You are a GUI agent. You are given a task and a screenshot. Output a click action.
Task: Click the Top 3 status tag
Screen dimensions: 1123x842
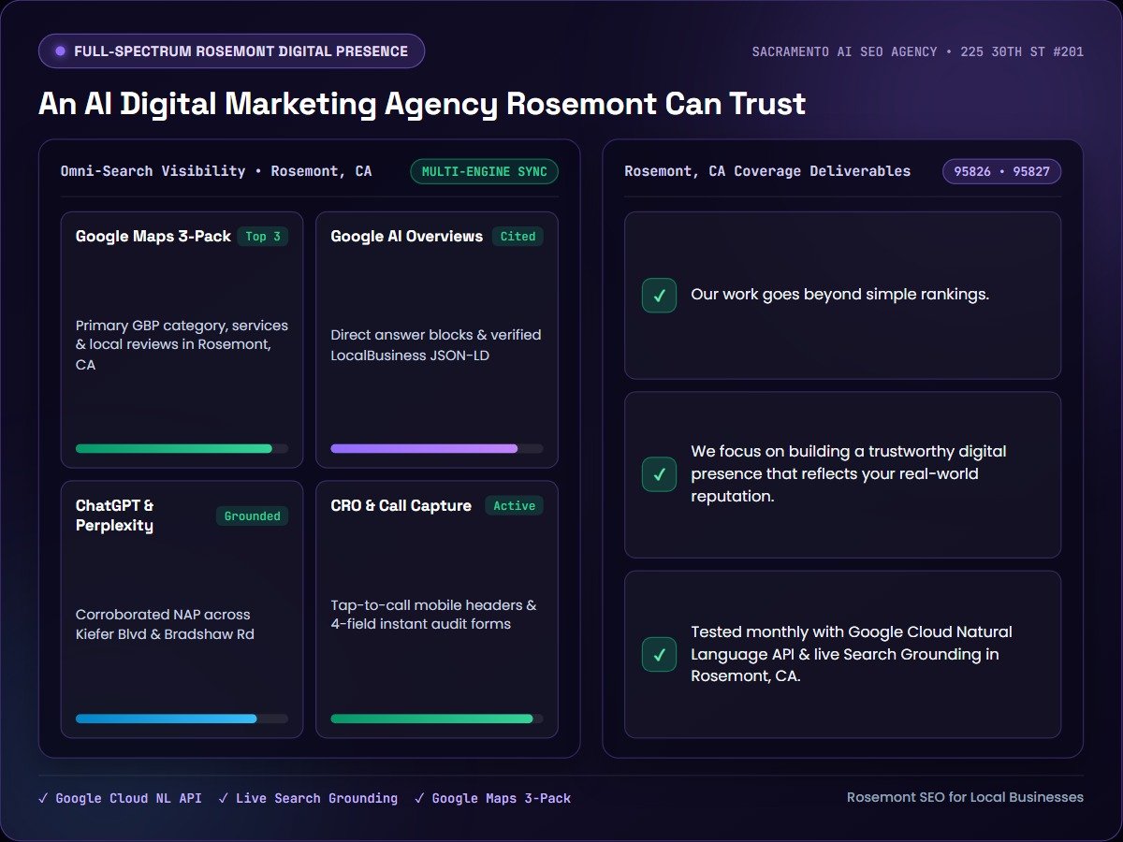[x=263, y=237]
